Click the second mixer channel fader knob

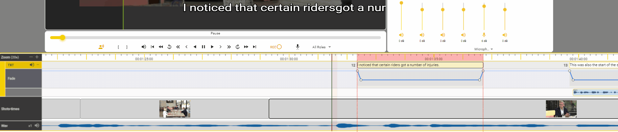[x=422, y=10]
